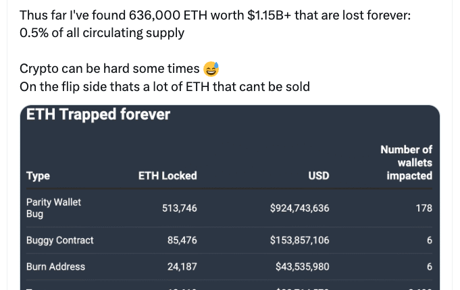Select the Parity Wallet Bug row label
The image size is (460, 290).
53,208
